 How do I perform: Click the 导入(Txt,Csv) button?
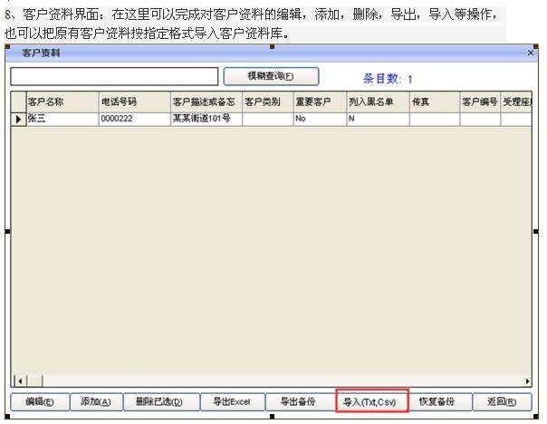tap(372, 401)
